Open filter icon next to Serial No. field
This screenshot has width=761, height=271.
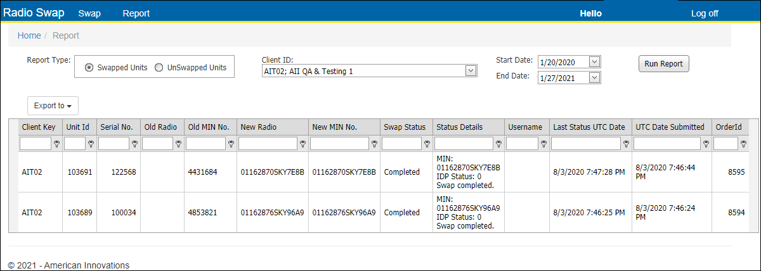[x=134, y=144]
